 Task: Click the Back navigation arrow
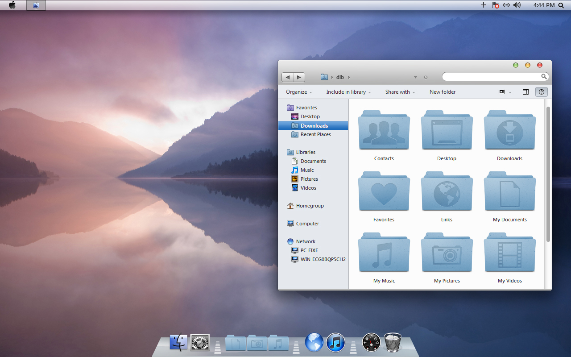288,77
